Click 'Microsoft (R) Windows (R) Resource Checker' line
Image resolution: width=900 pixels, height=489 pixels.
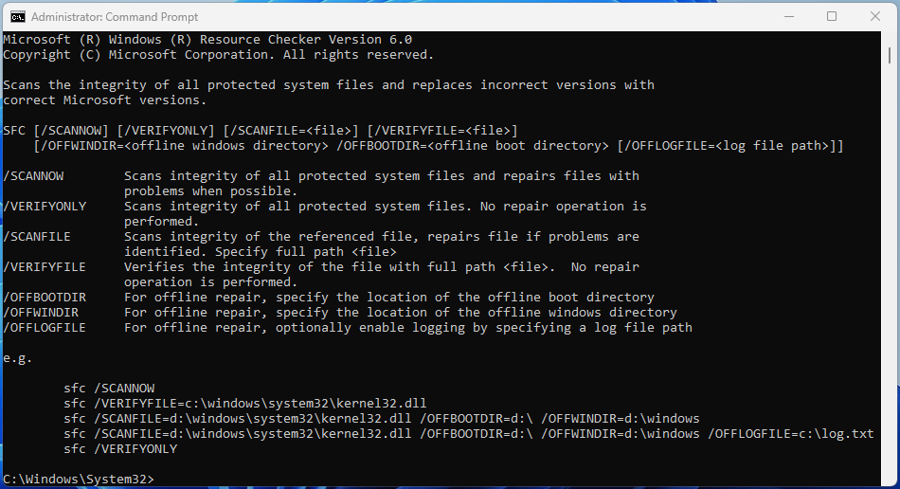click(x=207, y=40)
